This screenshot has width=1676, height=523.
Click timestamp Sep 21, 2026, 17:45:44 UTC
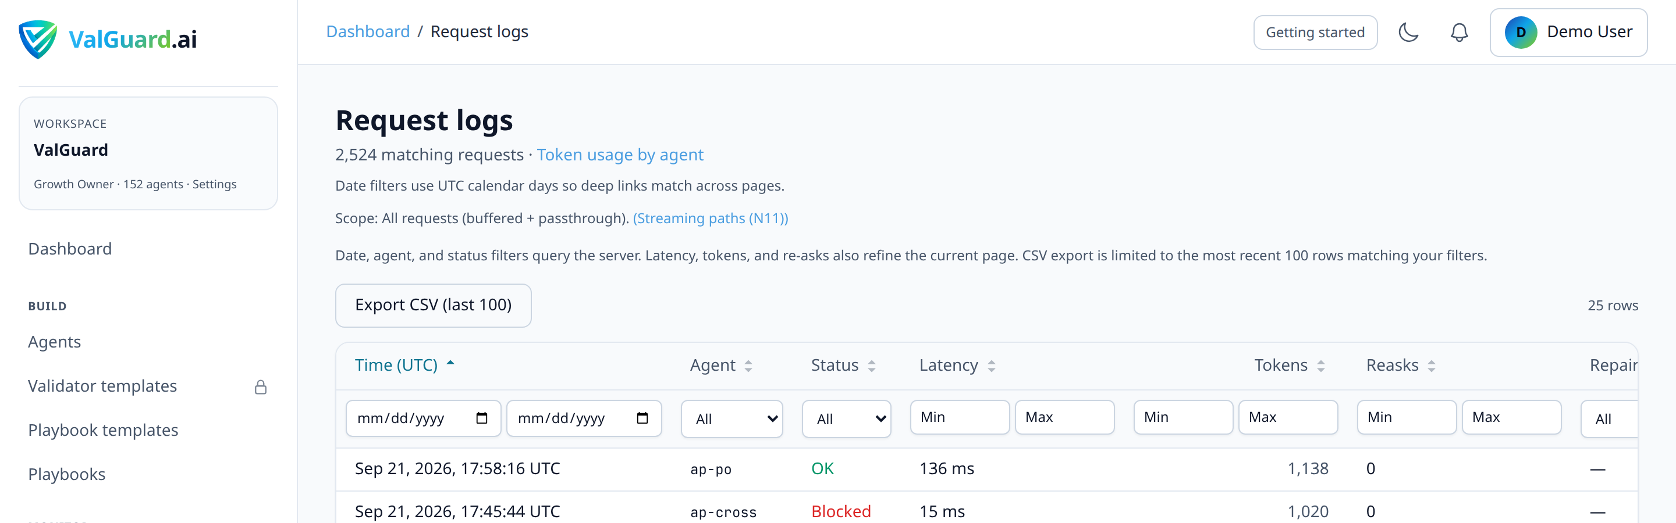click(x=457, y=511)
